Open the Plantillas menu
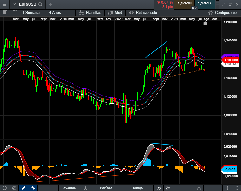241x191 pixels. point(90,13)
